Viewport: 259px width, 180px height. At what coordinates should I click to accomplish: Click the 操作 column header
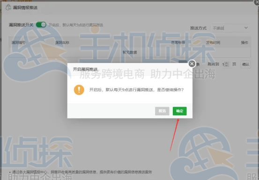(x=244, y=42)
